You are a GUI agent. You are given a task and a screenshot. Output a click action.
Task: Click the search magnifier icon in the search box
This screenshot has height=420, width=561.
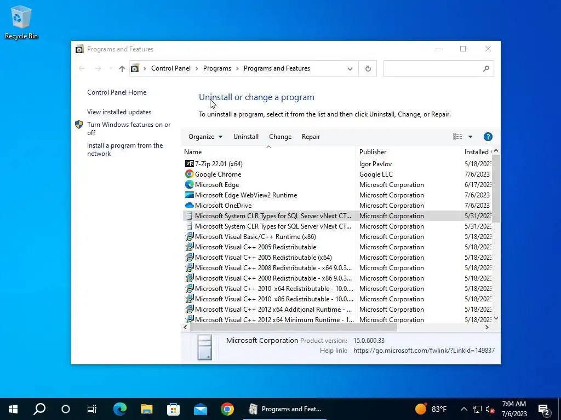pyautogui.click(x=486, y=68)
